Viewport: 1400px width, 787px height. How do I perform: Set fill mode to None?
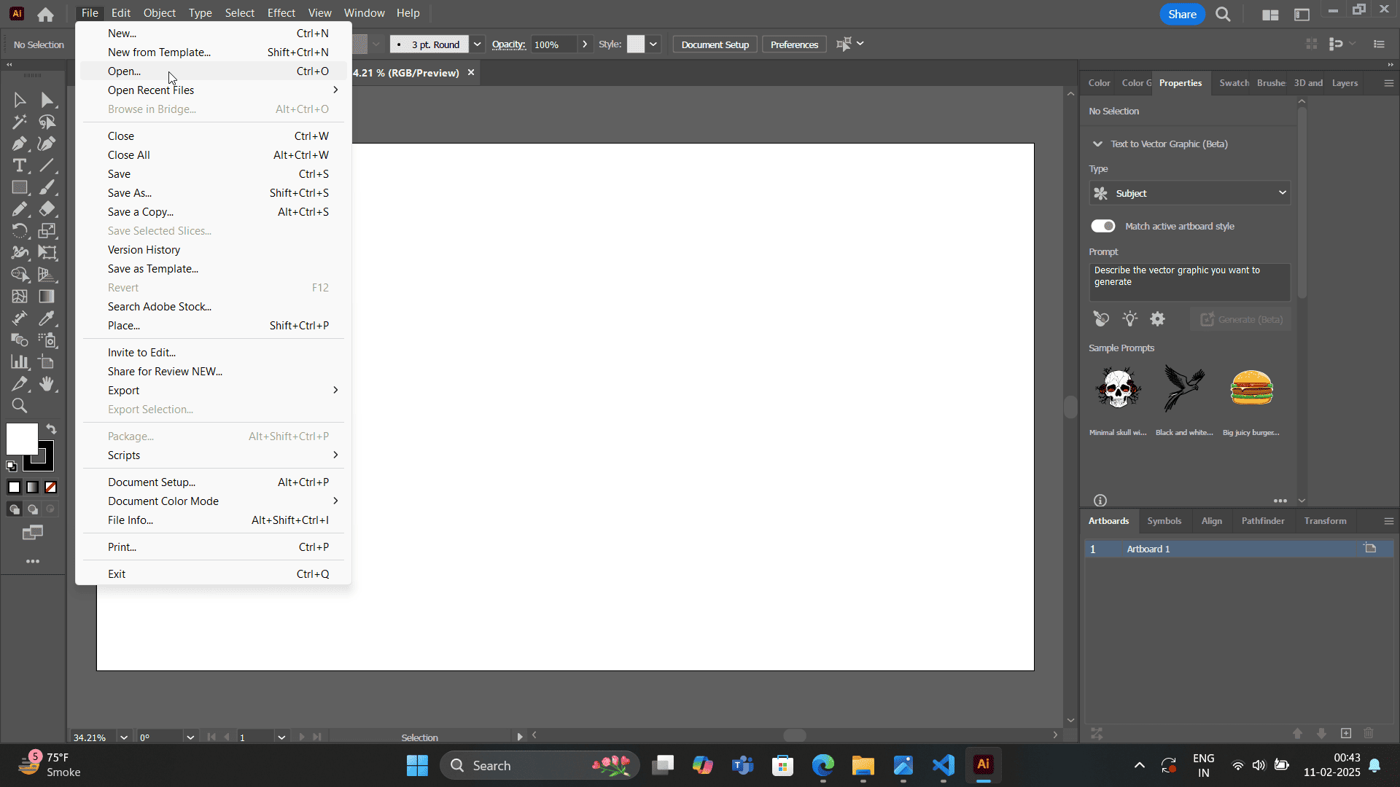tap(51, 488)
